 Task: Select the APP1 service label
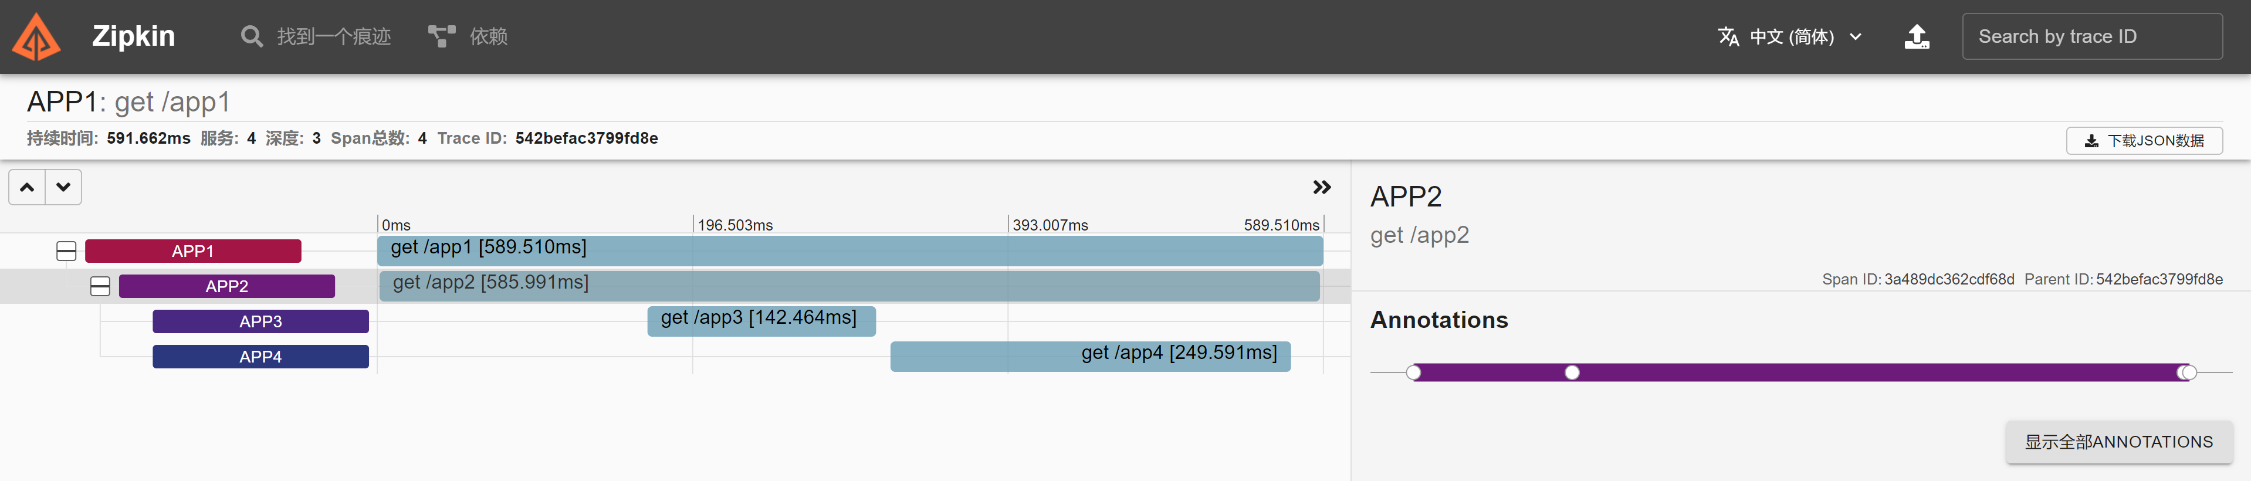(x=193, y=252)
